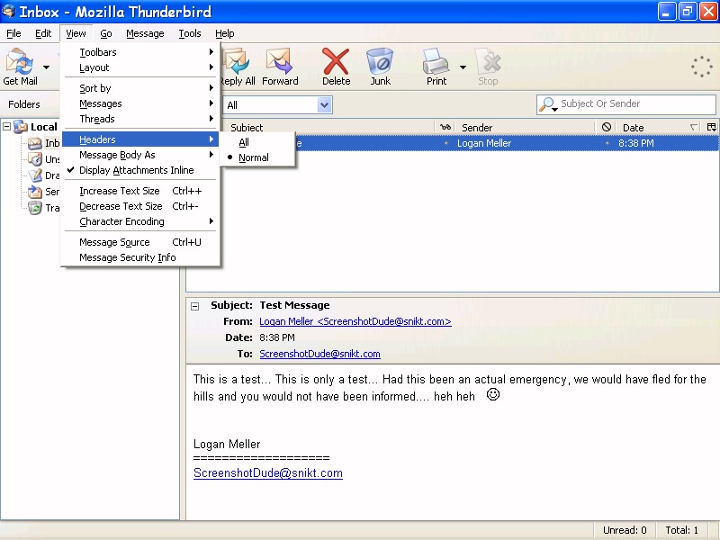Open the File menu
This screenshot has height=540, width=720.
13,33
